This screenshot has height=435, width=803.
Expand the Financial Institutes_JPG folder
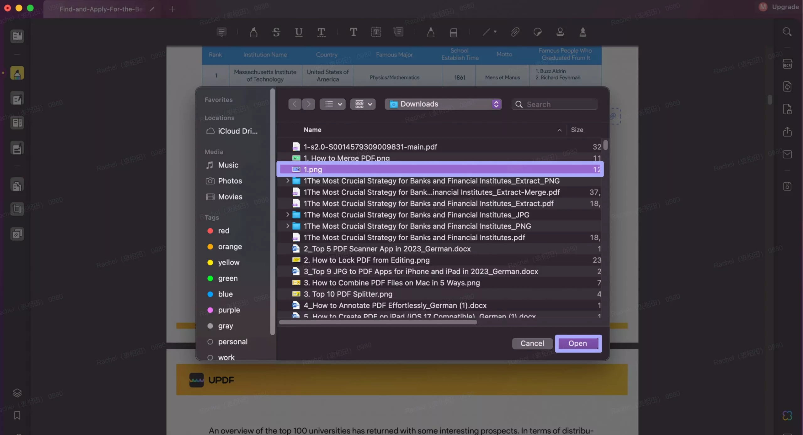tap(287, 214)
